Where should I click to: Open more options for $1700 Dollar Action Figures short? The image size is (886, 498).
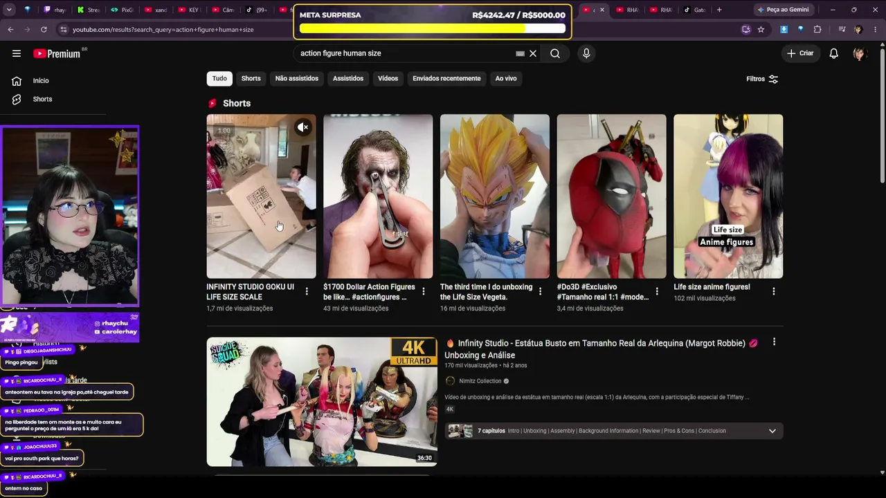tap(424, 291)
